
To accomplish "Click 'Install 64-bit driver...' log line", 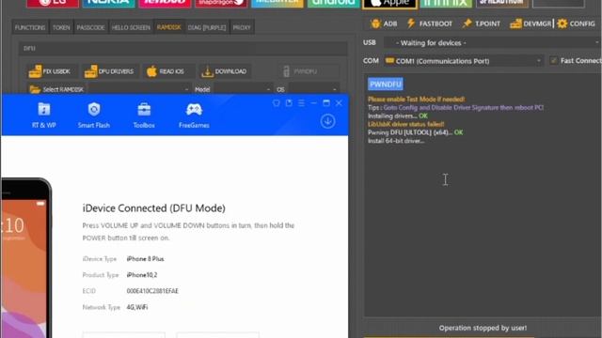I will [396, 141].
